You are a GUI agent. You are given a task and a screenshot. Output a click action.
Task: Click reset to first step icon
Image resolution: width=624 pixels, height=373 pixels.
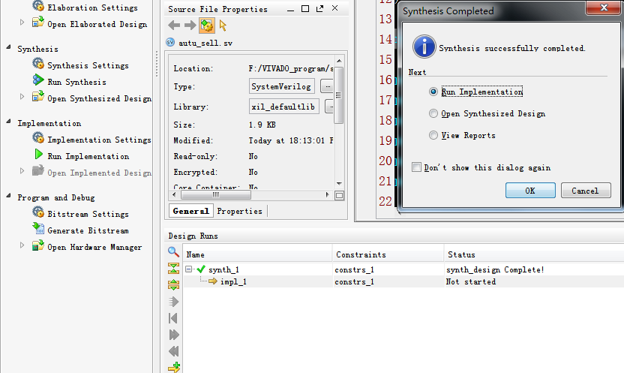pos(173,318)
